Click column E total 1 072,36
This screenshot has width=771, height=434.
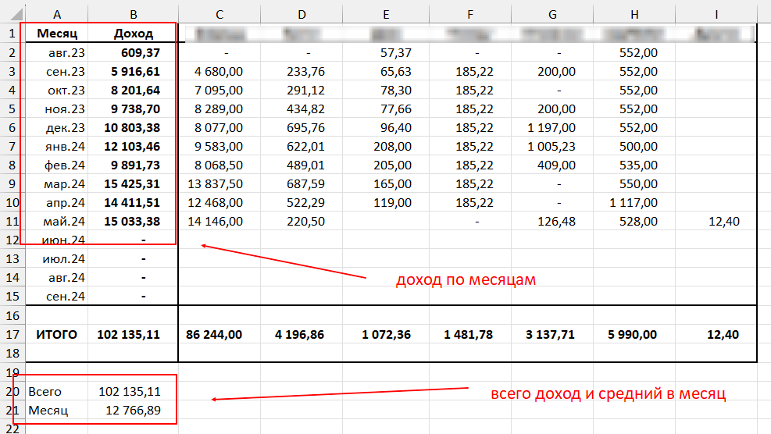point(386,334)
